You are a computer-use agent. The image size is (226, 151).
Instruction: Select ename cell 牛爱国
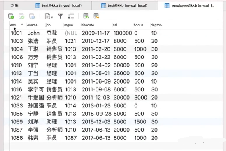36,98
